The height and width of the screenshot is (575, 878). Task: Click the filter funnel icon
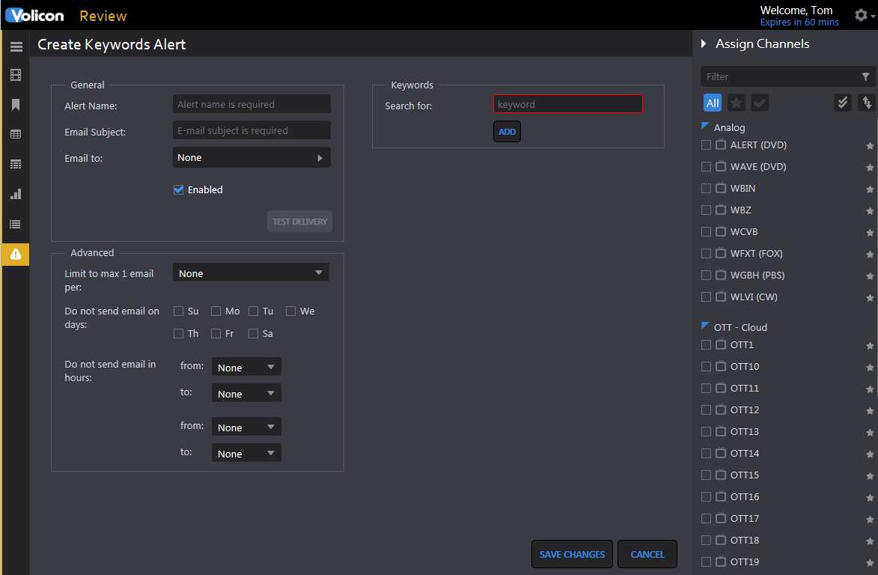(x=866, y=76)
